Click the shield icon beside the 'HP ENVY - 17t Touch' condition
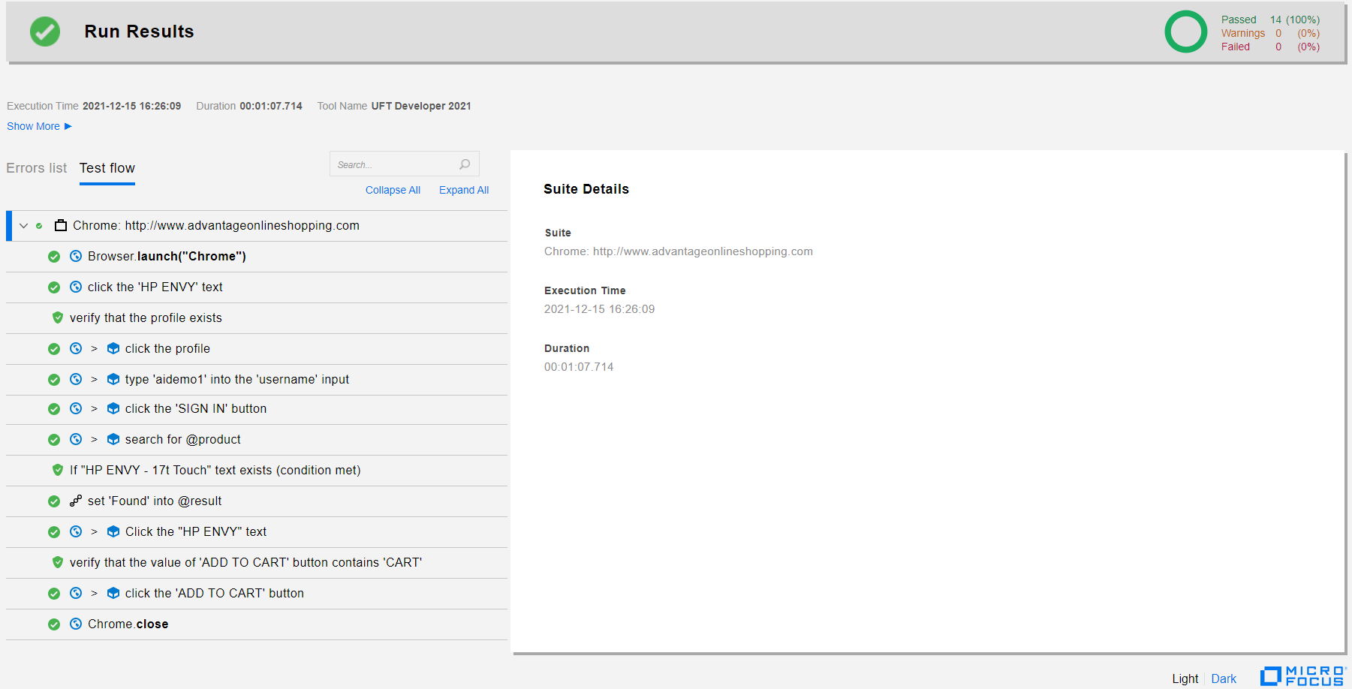Viewport: 1352px width, 689px height. click(x=58, y=470)
